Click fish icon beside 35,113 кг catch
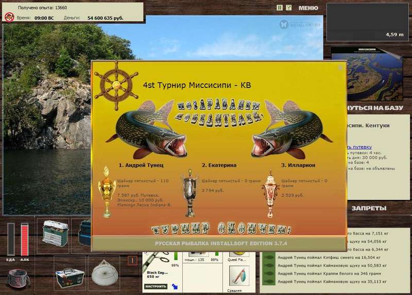This screenshot has height=295, width=412. 268,282
